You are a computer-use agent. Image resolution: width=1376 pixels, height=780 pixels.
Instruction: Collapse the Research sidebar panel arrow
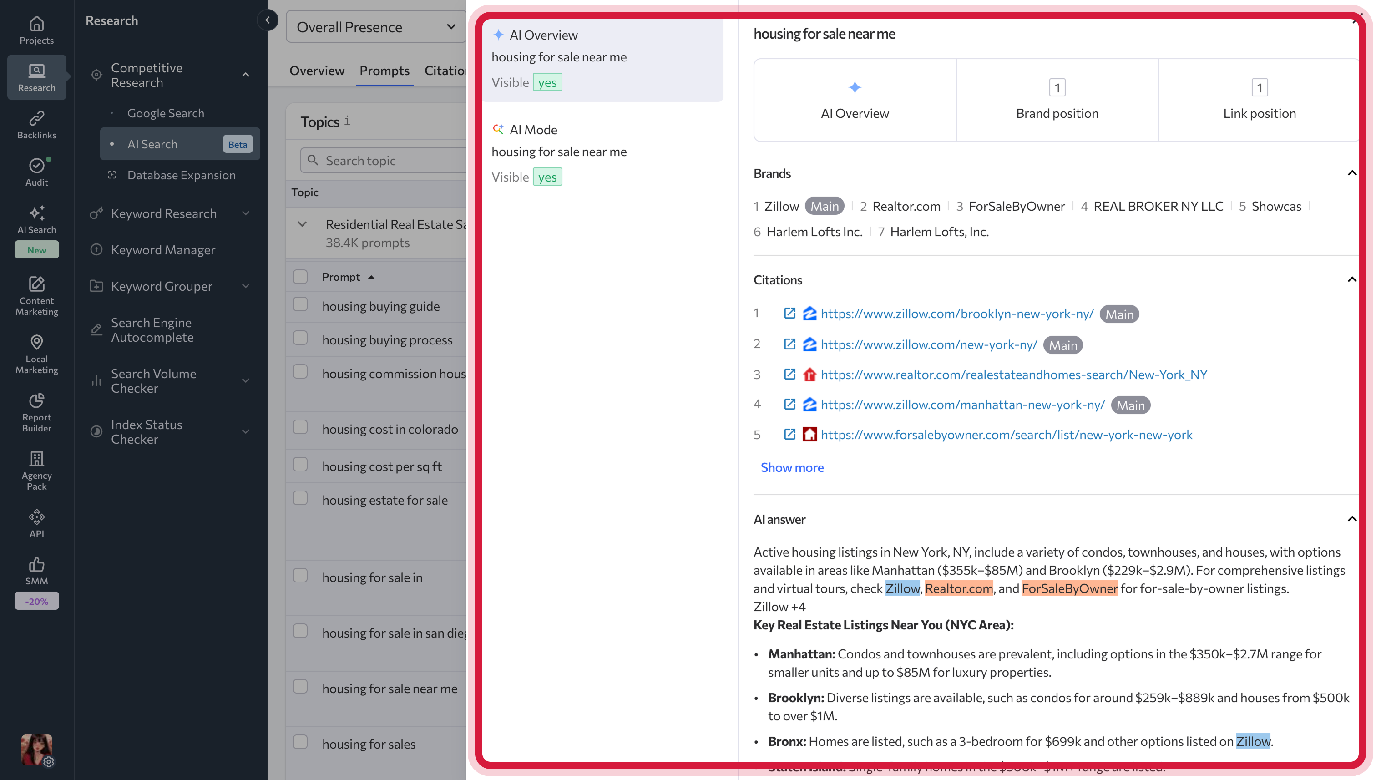tap(267, 20)
